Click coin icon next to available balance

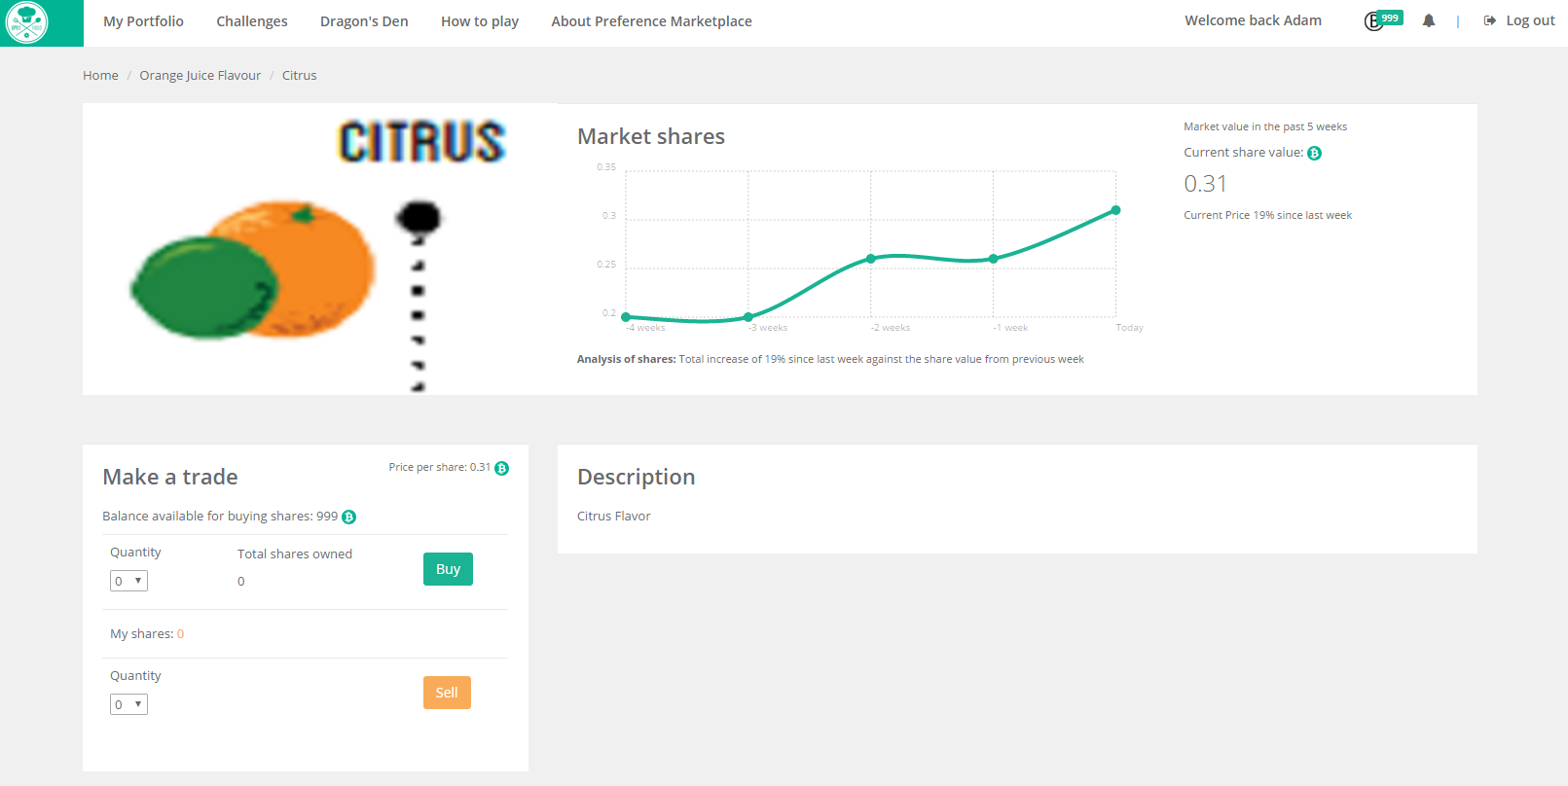pos(348,518)
